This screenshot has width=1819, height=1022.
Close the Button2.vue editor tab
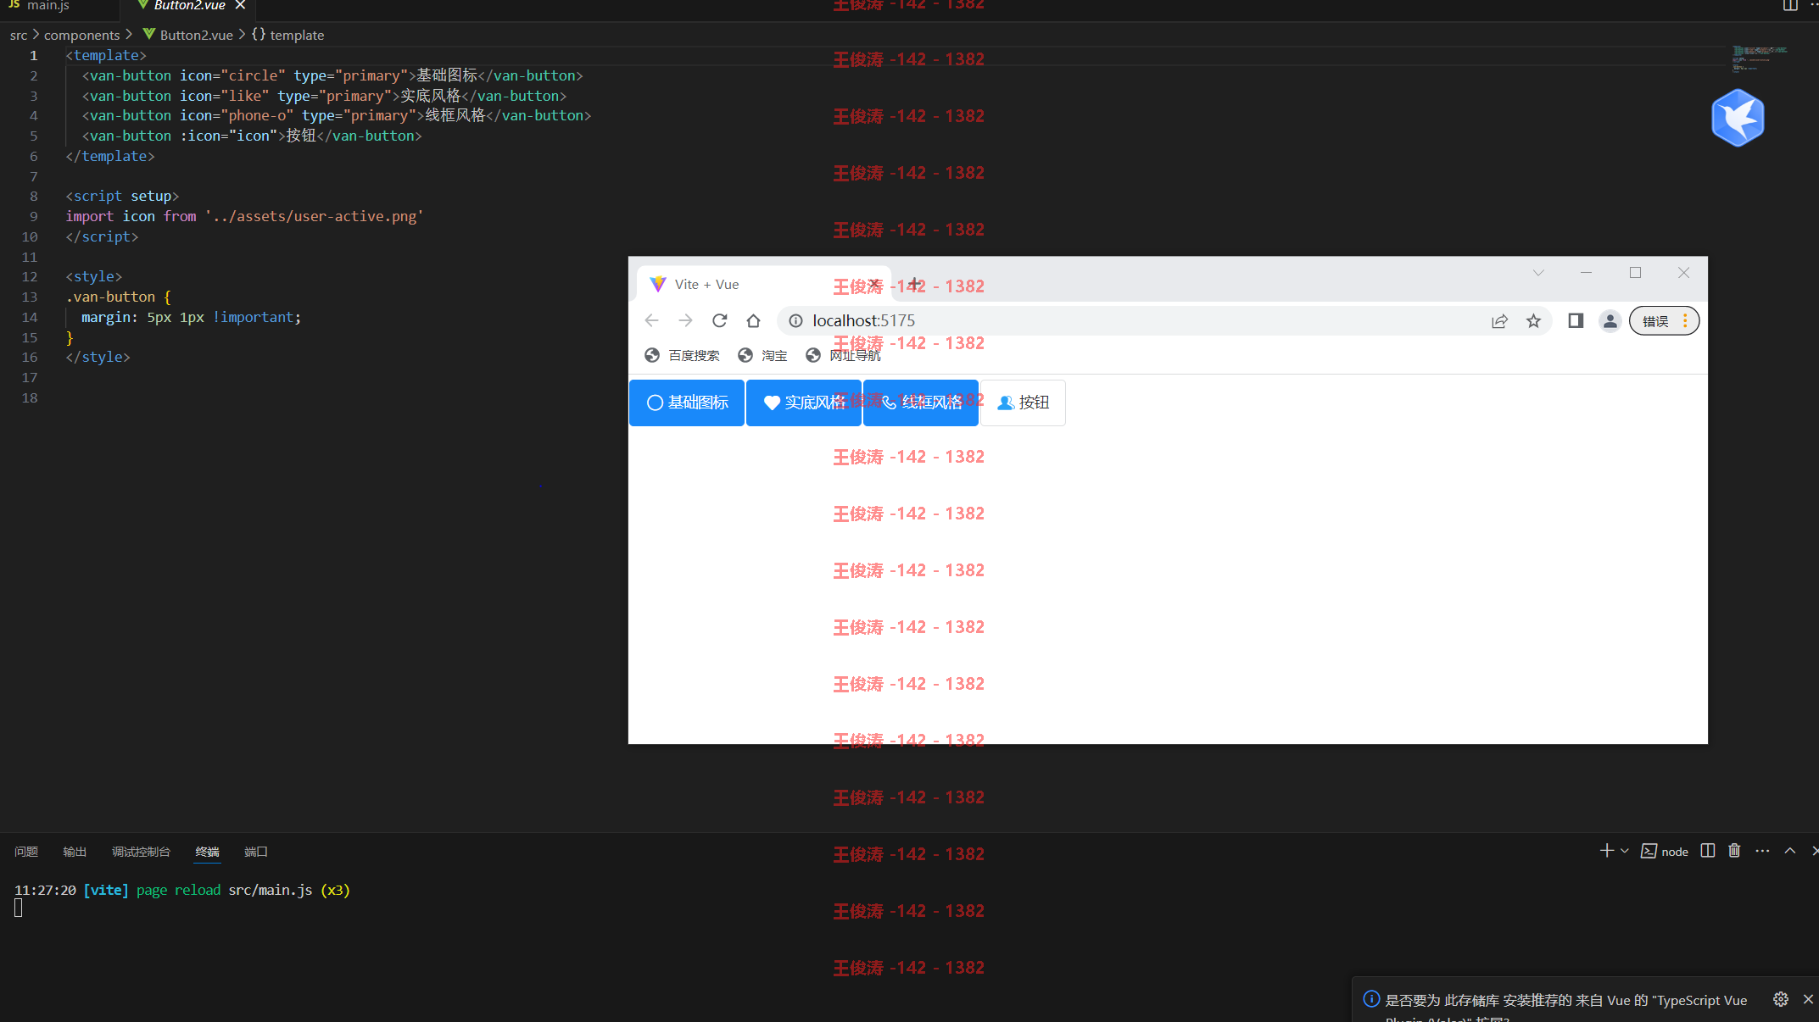tap(240, 5)
